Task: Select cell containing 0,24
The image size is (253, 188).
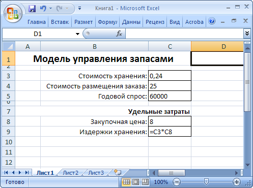Action: (x=170, y=76)
